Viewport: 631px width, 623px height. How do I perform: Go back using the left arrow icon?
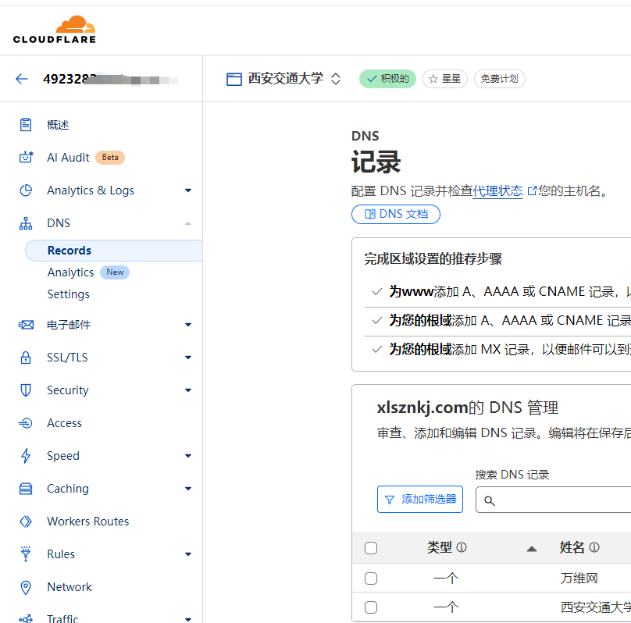coord(22,79)
